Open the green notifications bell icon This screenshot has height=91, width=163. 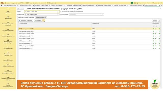(x=132, y=3)
